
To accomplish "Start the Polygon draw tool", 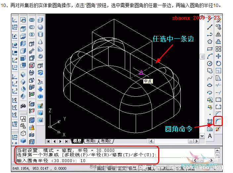I will [x=210, y=42].
